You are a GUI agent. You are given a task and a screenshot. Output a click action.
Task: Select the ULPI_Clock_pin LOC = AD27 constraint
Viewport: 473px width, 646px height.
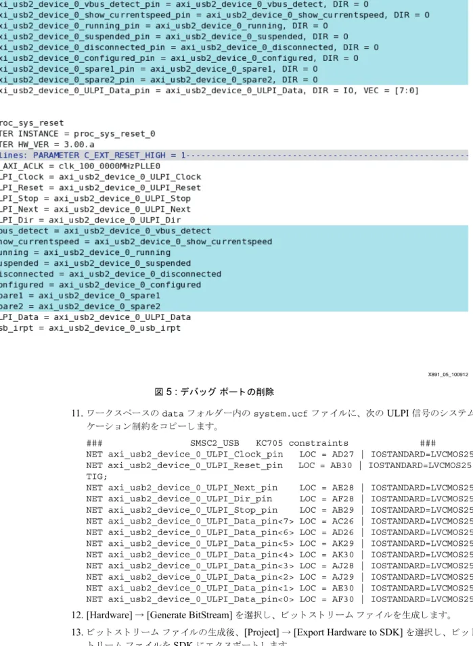click(279, 455)
